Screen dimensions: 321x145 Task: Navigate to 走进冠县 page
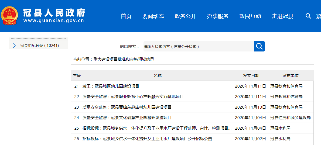click(282, 16)
